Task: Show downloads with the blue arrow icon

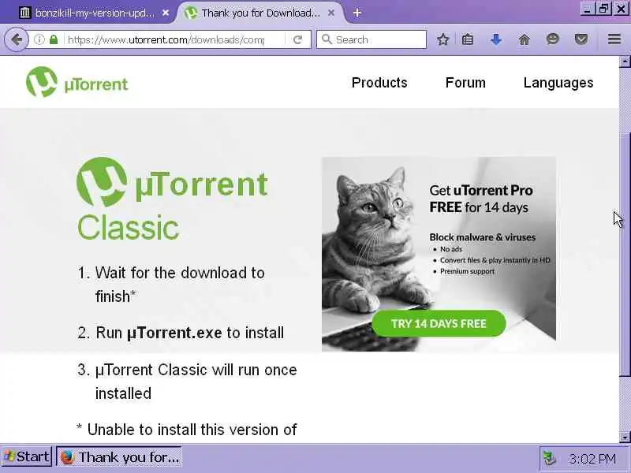Action: tap(496, 39)
